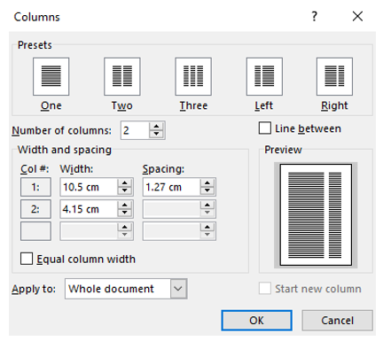Choose the Right column preset icon
The height and width of the screenshot is (349, 383).
point(334,77)
